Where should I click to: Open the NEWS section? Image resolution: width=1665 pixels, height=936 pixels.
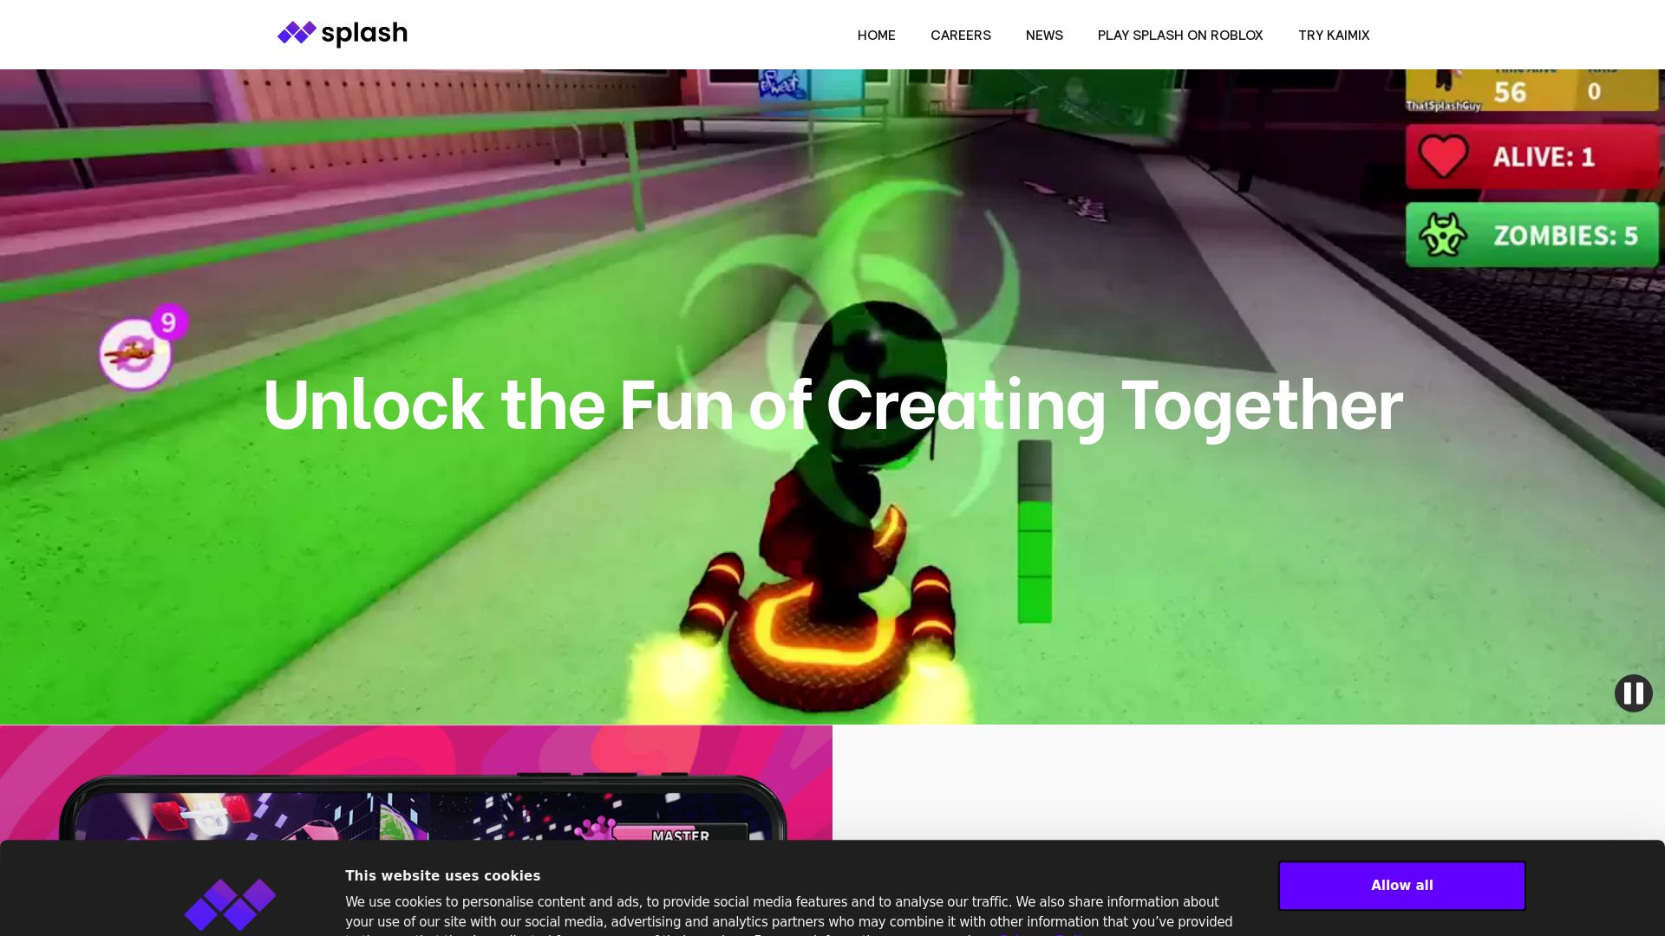pos(1043,36)
